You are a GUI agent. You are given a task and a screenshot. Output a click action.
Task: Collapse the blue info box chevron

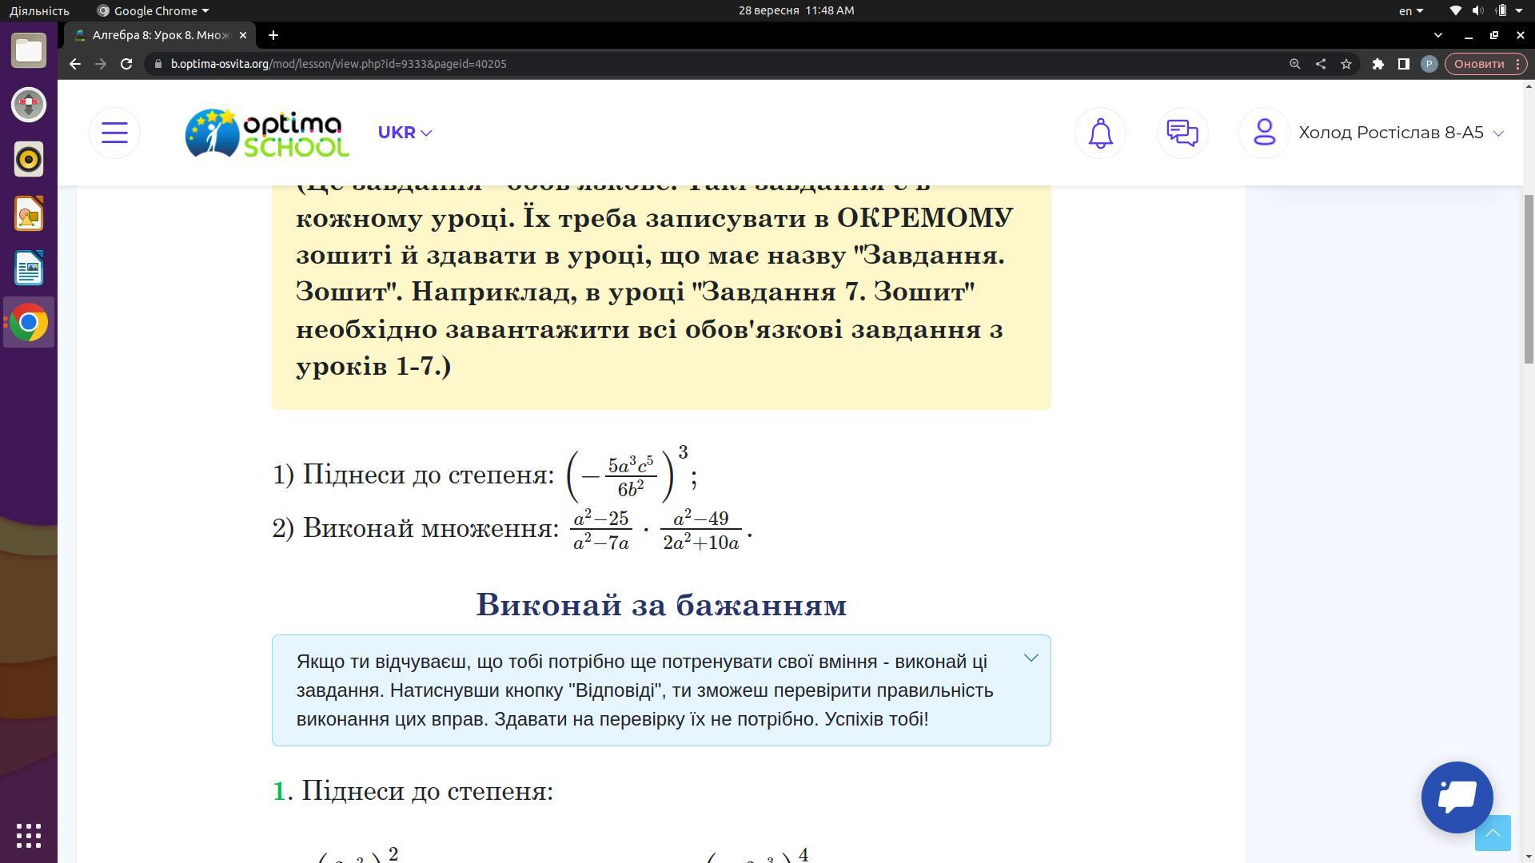coord(1031,658)
